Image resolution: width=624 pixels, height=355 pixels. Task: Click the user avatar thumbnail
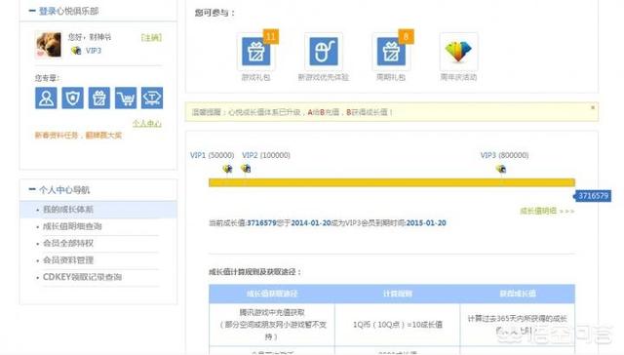point(48,45)
